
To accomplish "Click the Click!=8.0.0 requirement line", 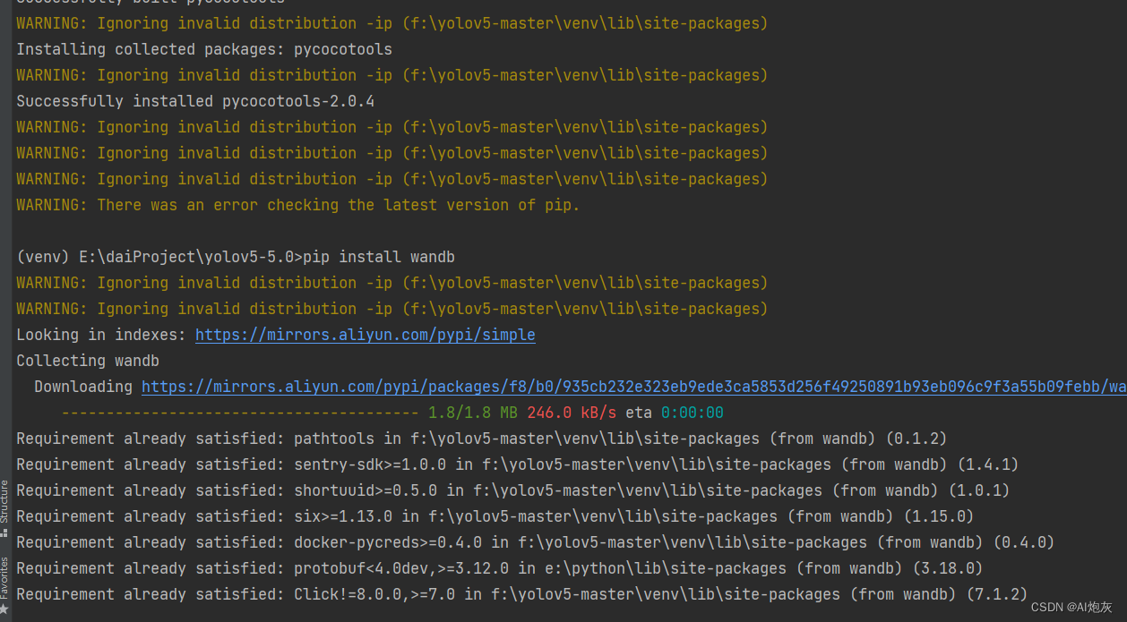I will click(522, 594).
